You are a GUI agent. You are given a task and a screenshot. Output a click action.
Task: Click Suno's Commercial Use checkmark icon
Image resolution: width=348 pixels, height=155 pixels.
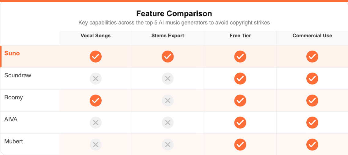[x=312, y=57]
